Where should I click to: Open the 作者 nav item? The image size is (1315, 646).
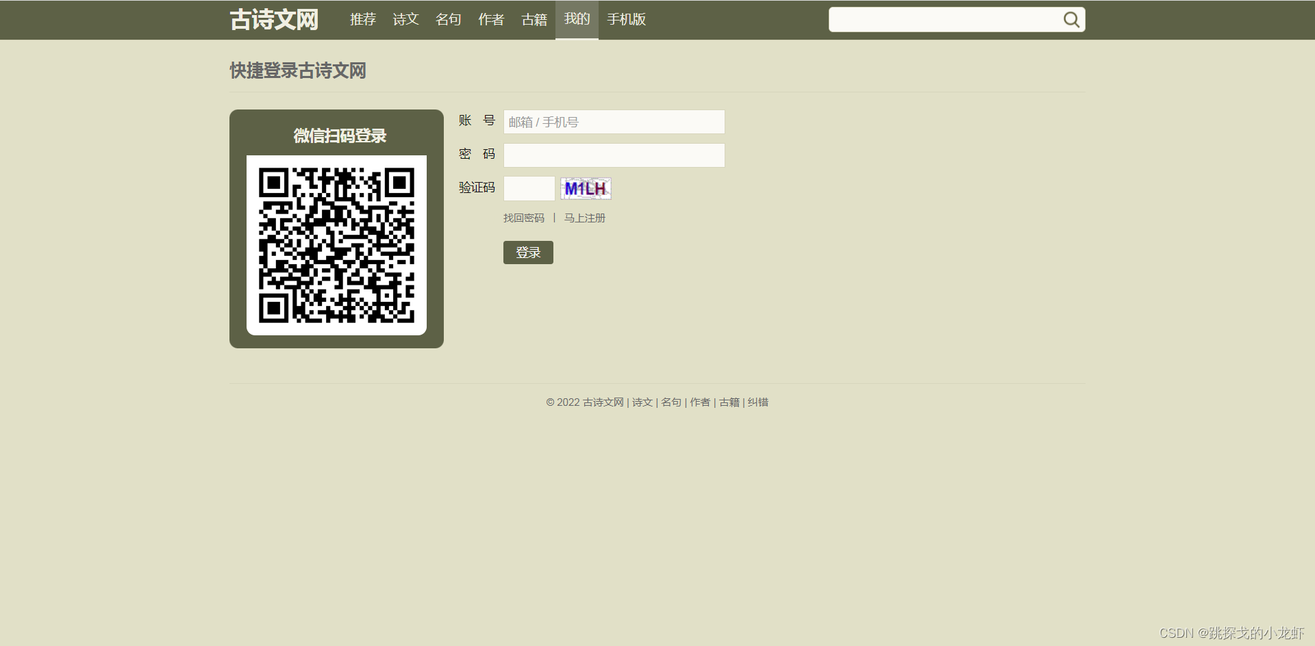(x=491, y=20)
